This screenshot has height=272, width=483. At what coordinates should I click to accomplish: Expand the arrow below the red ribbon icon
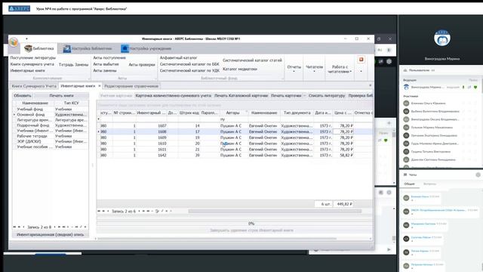[361, 72]
